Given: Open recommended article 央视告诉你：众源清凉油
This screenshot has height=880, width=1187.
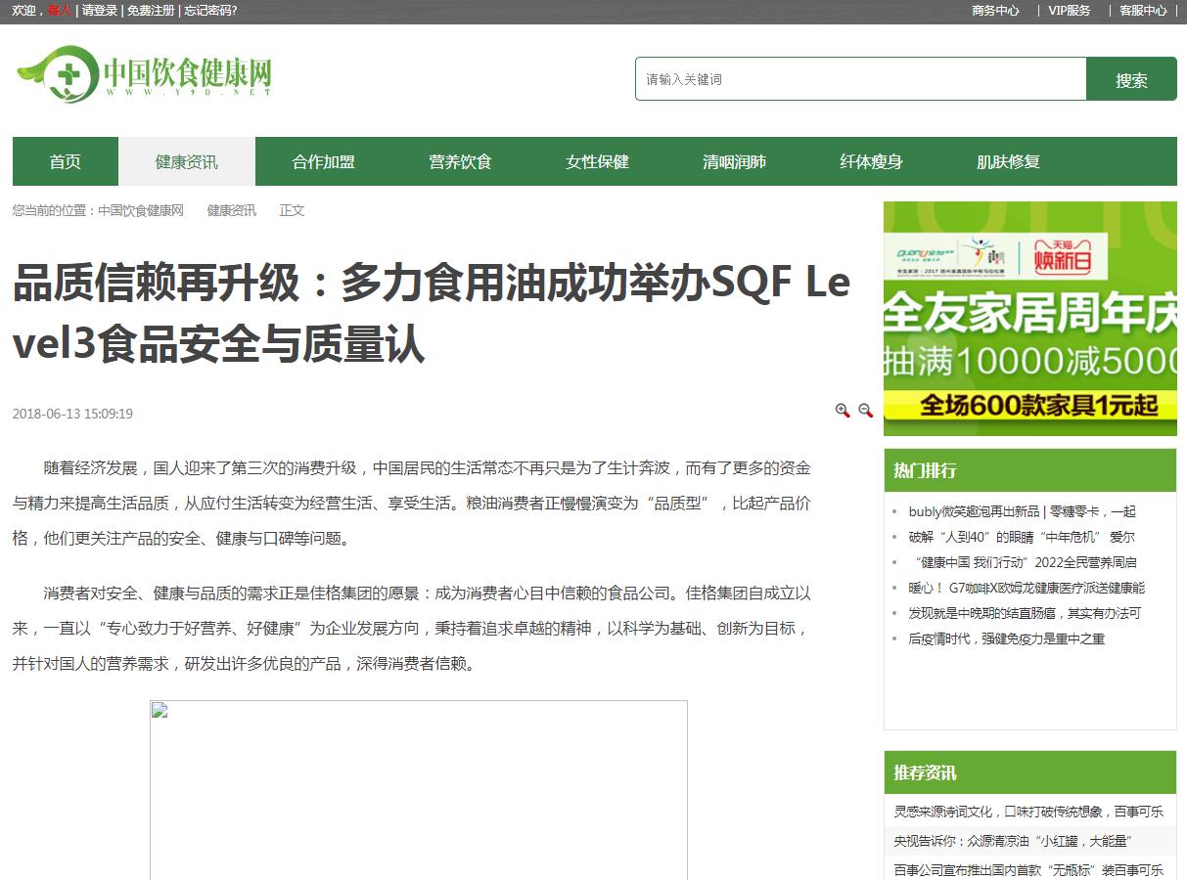Looking at the screenshot, I should (x=1013, y=841).
